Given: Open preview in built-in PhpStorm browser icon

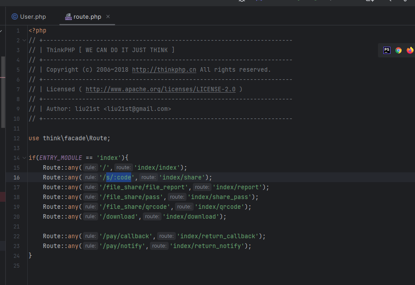Looking at the screenshot, I should [x=387, y=50].
